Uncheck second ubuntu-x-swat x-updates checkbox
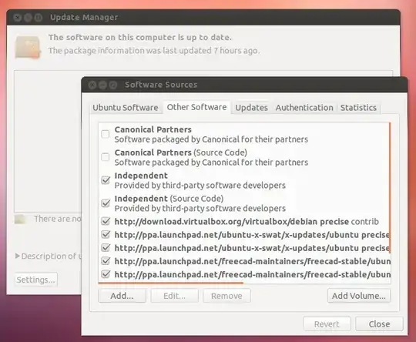The width and height of the screenshot is (416, 342). point(106,248)
